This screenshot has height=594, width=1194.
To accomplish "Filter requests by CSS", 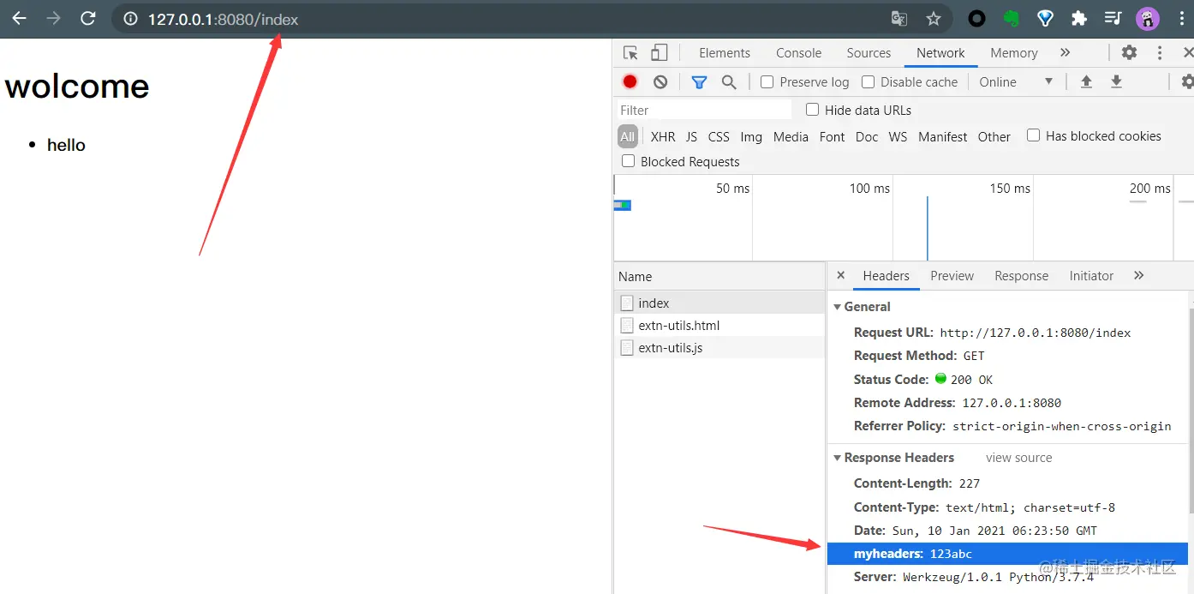I will click(719, 136).
